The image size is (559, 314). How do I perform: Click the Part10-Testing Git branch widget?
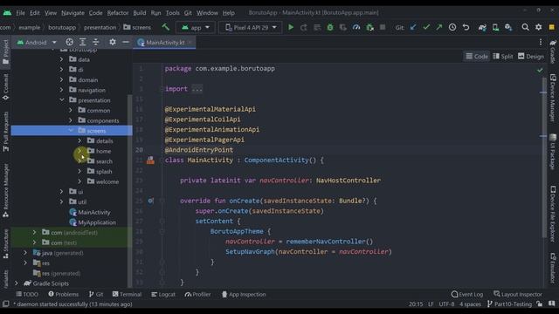point(510,304)
